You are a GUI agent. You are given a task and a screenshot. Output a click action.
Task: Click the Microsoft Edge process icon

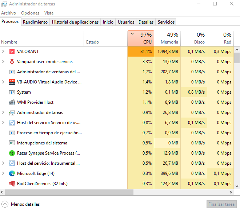click(12, 173)
